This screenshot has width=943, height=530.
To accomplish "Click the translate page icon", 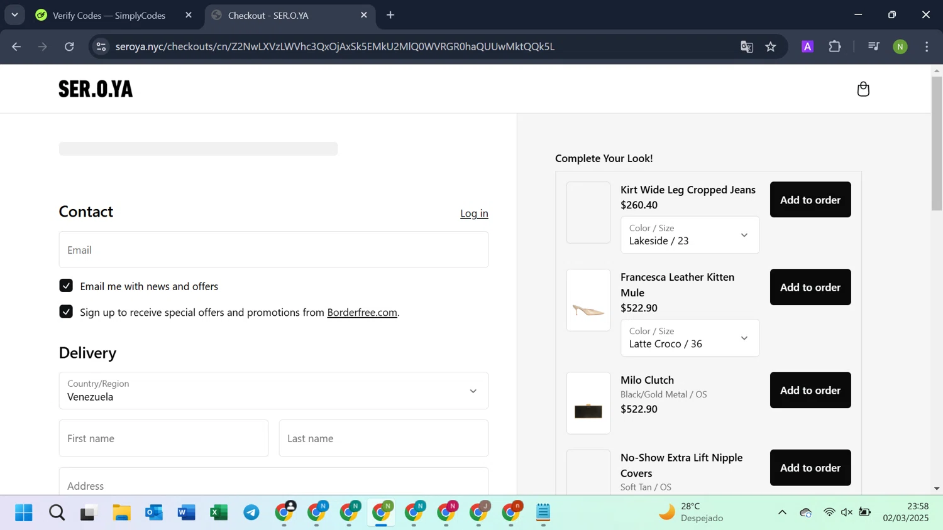I will tap(747, 46).
